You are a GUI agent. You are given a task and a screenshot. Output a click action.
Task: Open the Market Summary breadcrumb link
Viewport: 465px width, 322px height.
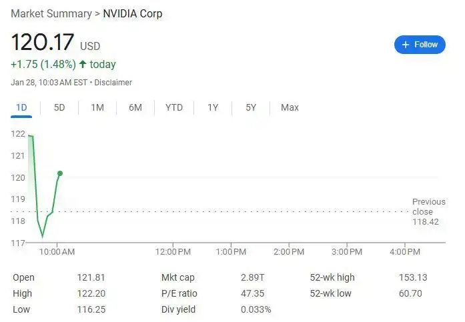pos(51,13)
